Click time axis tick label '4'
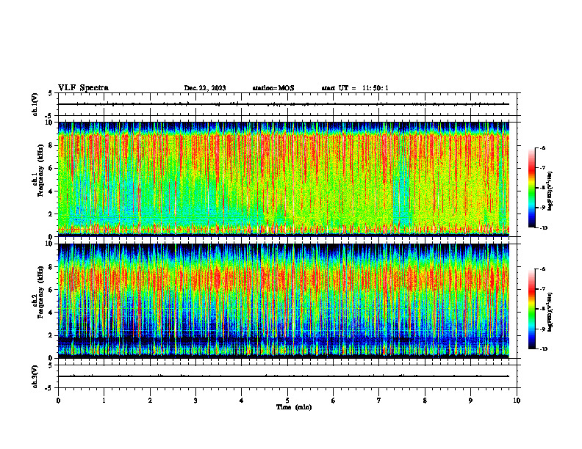582x449 pixels. (241, 401)
